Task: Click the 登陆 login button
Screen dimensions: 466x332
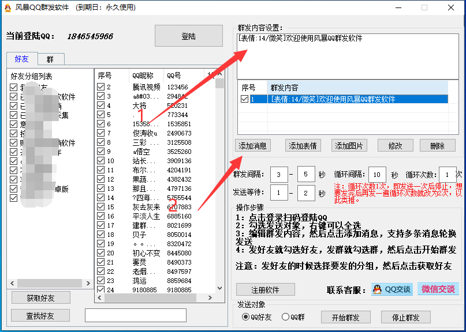Action: click(x=189, y=36)
